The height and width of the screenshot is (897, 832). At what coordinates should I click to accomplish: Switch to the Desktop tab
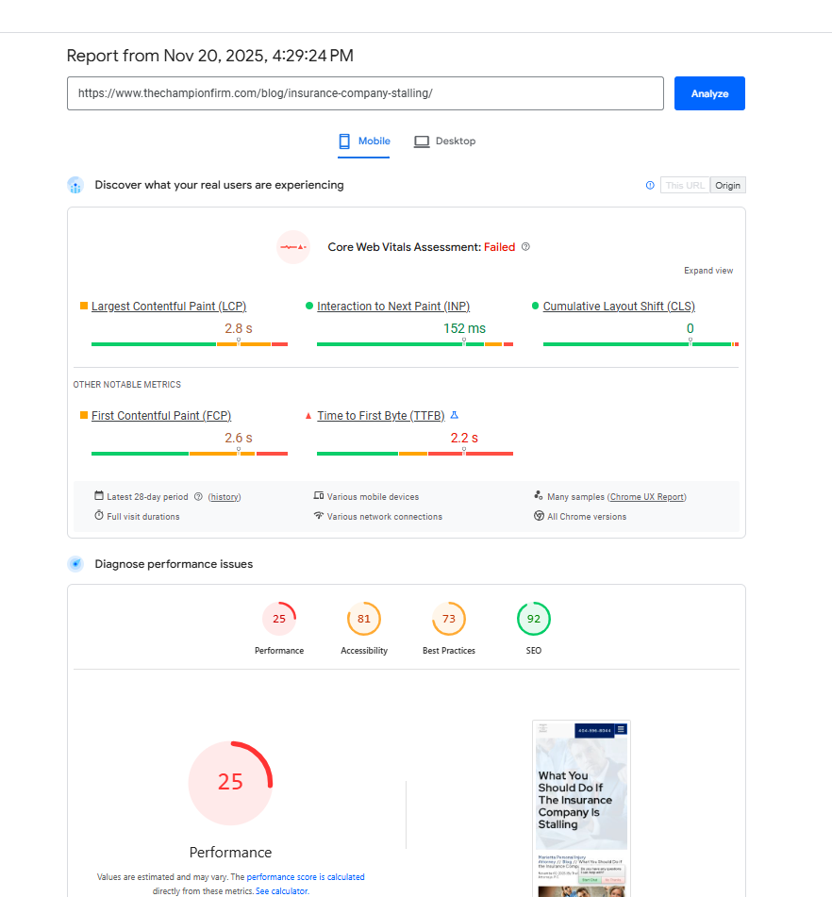tap(445, 141)
